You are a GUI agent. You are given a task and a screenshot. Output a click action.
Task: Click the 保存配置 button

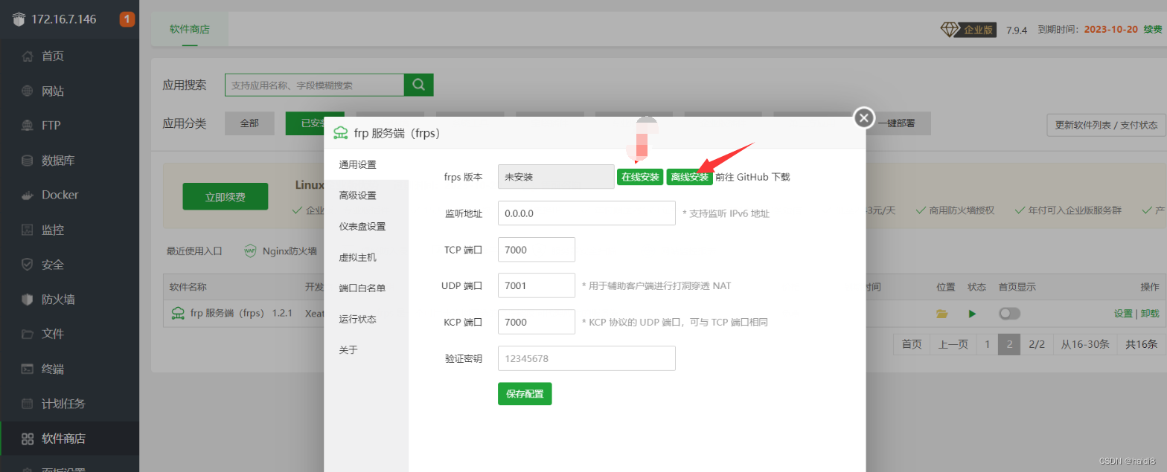(525, 394)
